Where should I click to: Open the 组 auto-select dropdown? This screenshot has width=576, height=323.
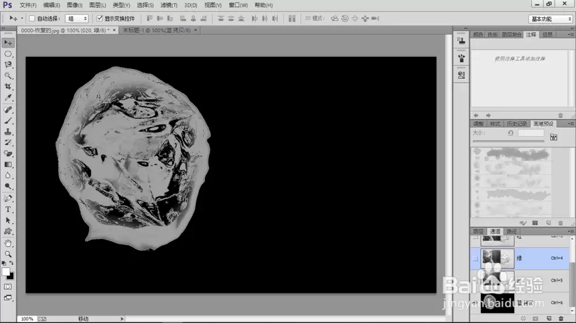[x=77, y=18]
